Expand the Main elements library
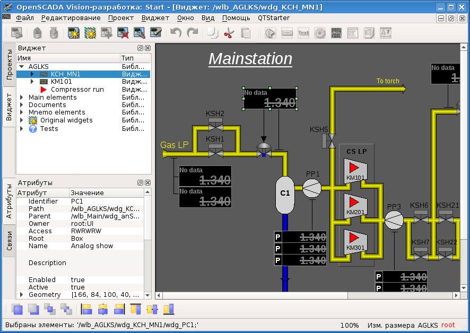This screenshot has height=333, width=470. click(x=22, y=98)
